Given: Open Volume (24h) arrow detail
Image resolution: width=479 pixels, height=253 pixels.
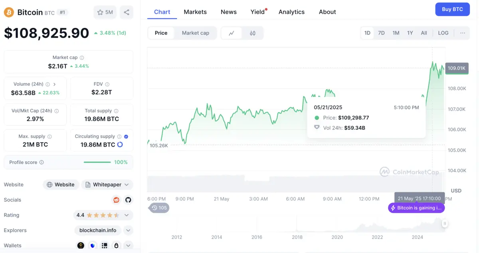Looking at the screenshot, I should 55,84.
